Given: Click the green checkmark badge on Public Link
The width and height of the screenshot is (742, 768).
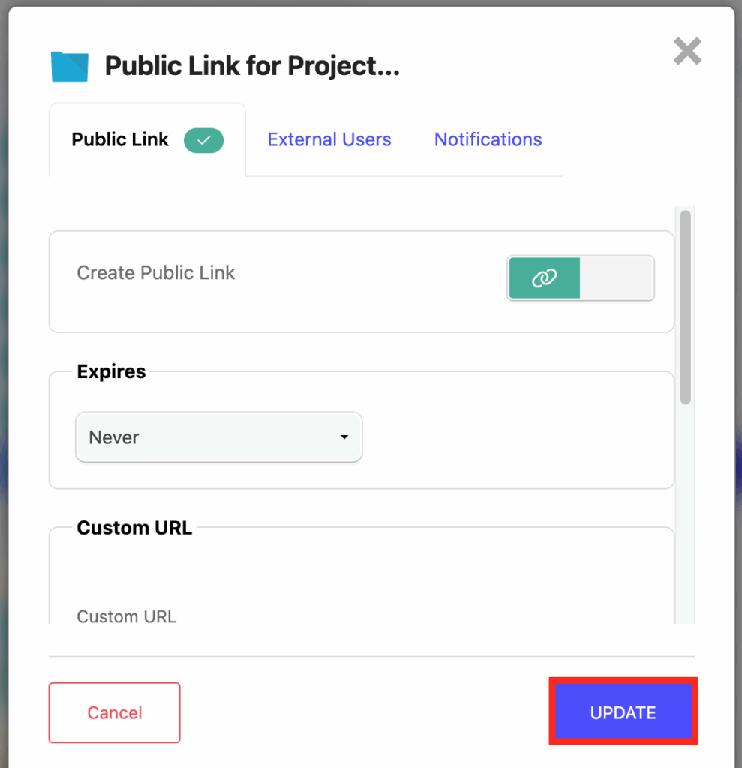Looking at the screenshot, I should coord(204,140).
